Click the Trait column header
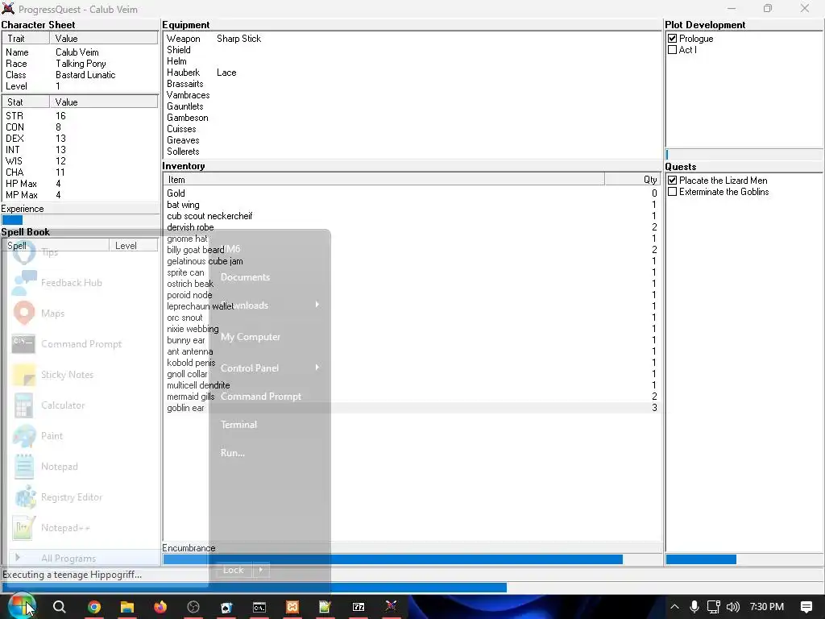The height and width of the screenshot is (619, 825). (x=26, y=39)
